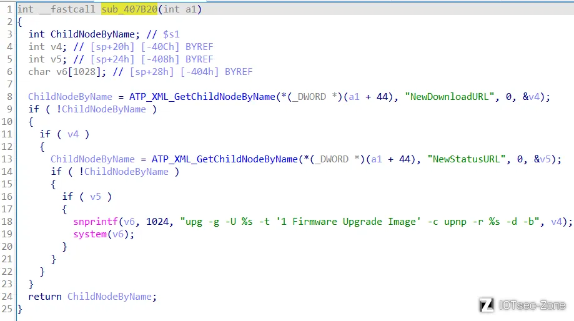The width and height of the screenshot is (574, 321).
Task: Click the "NewDownloadURL" string literal
Action: pos(450,97)
